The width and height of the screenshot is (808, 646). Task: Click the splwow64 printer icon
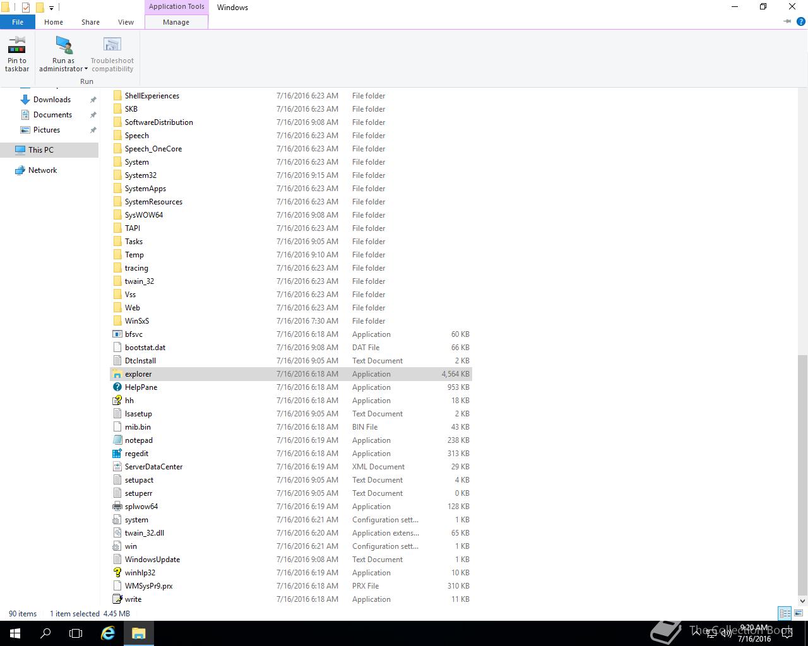click(x=117, y=507)
